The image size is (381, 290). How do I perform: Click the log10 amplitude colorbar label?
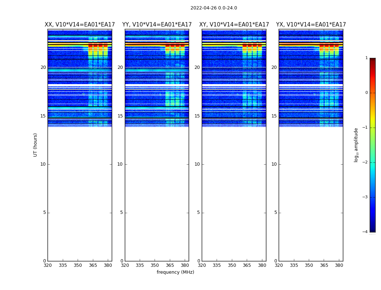tap(356, 145)
